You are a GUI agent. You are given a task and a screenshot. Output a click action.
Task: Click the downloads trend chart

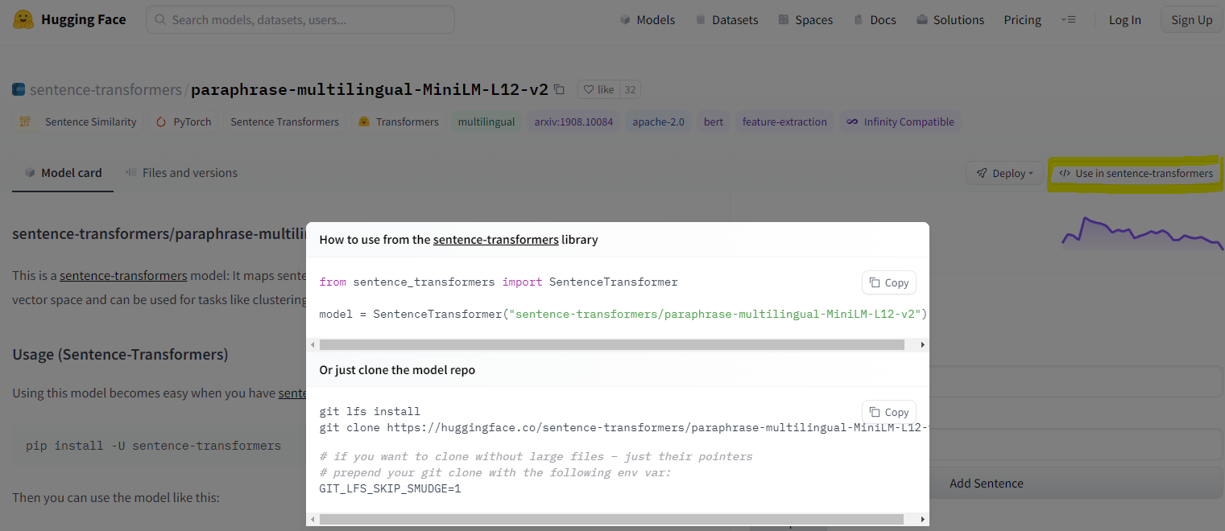click(x=1143, y=233)
